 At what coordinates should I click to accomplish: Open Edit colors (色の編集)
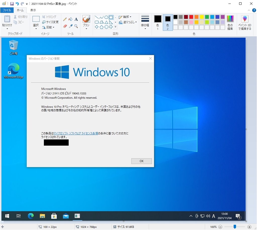tap(230, 22)
